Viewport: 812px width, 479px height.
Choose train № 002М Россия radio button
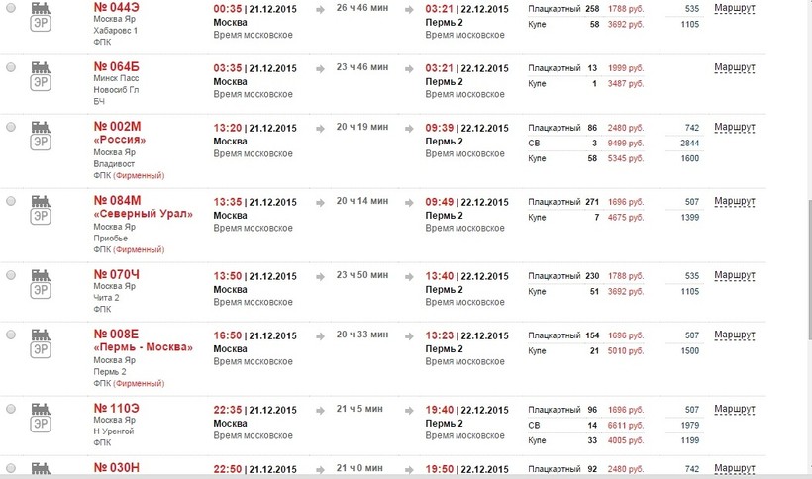(x=11, y=128)
